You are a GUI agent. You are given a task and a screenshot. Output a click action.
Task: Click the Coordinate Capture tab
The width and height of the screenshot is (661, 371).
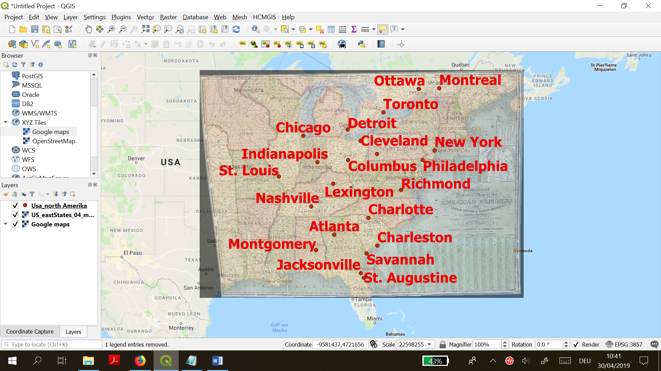[29, 331]
